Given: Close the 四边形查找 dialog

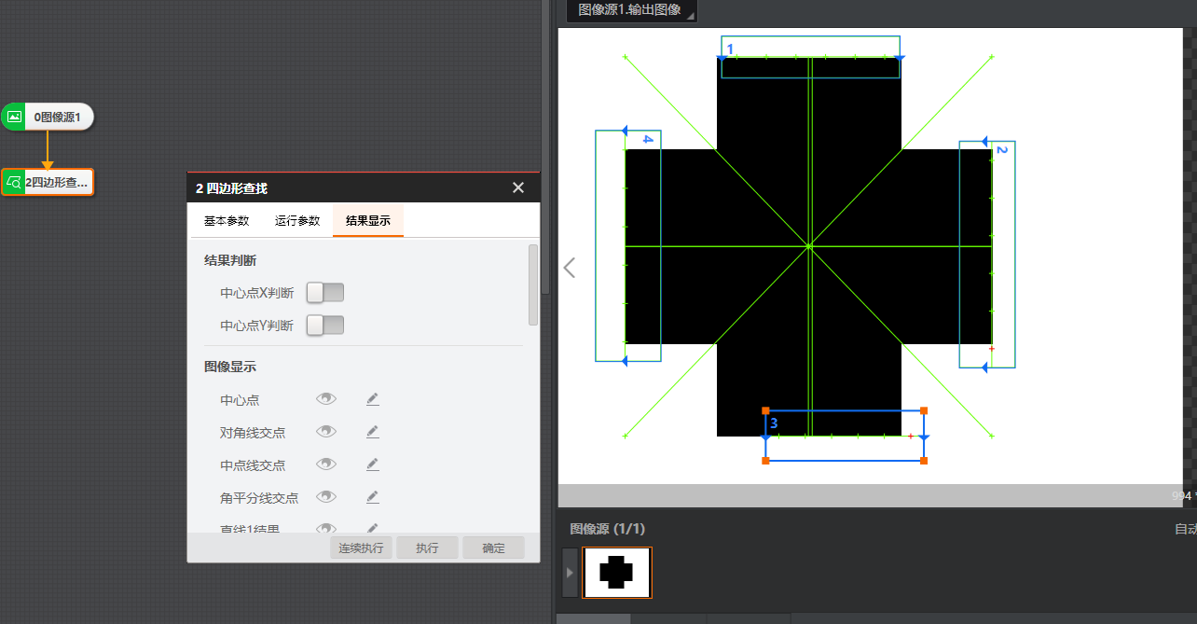Looking at the screenshot, I should (x=518, y=187).
